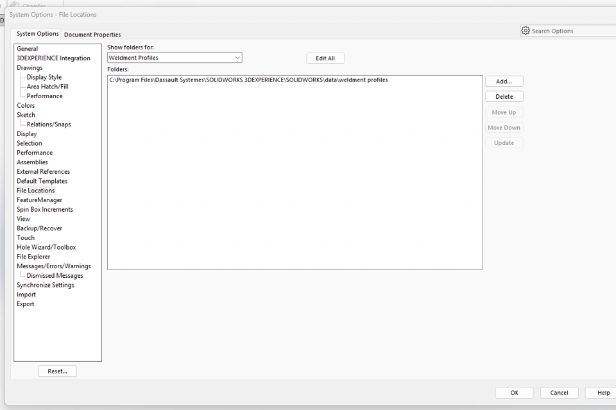Click the Add... button
This screenshot has width=616, height=410.
(x=504, y=81)
